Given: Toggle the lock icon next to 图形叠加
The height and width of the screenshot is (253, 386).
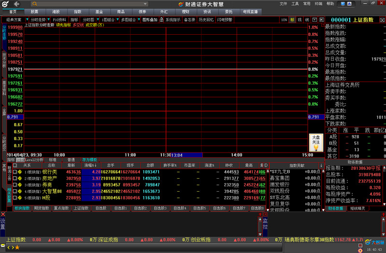Looking at the screenshot, I should tap(161, 20).
